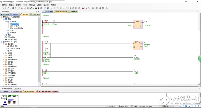Screen dimensions: 202x108
Task: Collapse the Haiwell PLC program tree root
Action: 1,17
